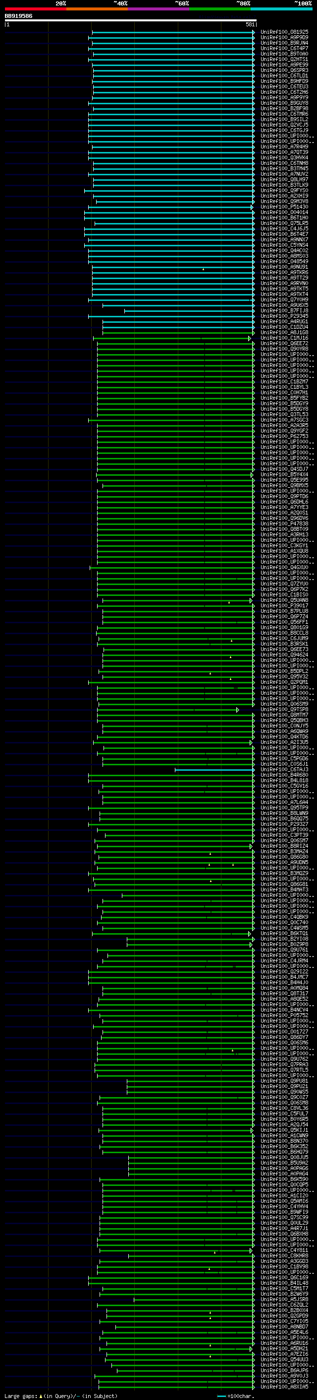Select hit UniRef100_A9NU91

284,267
